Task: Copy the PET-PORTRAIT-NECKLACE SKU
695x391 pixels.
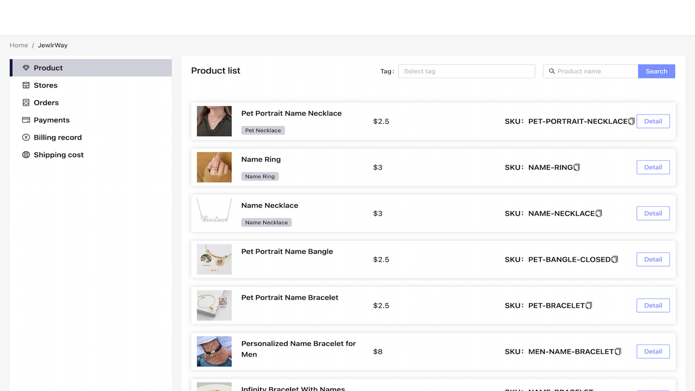Action: 631,121
